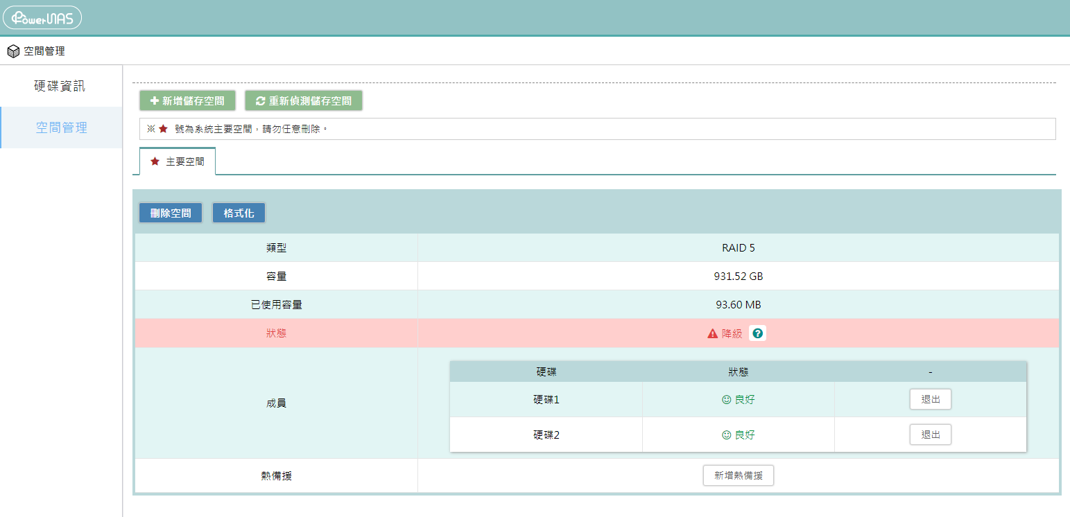The image size is (1070, 517).
Task: Click the 號為系統主要空間 notice text
Action: pos(250,129)
